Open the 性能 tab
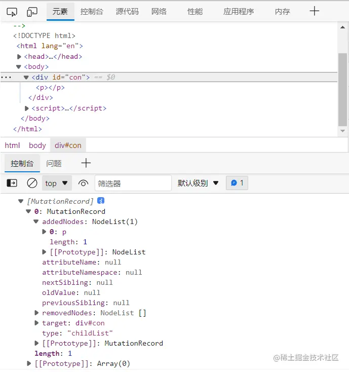The image size is (349, 372). click(x=195, y=11)
